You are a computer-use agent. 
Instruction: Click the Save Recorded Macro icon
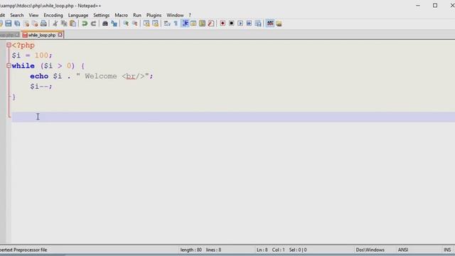click(258, 23)
